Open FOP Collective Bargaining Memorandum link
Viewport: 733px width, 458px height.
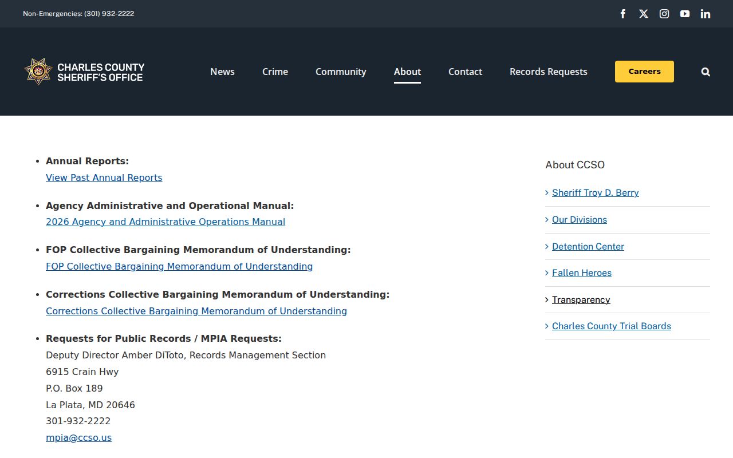179,266
